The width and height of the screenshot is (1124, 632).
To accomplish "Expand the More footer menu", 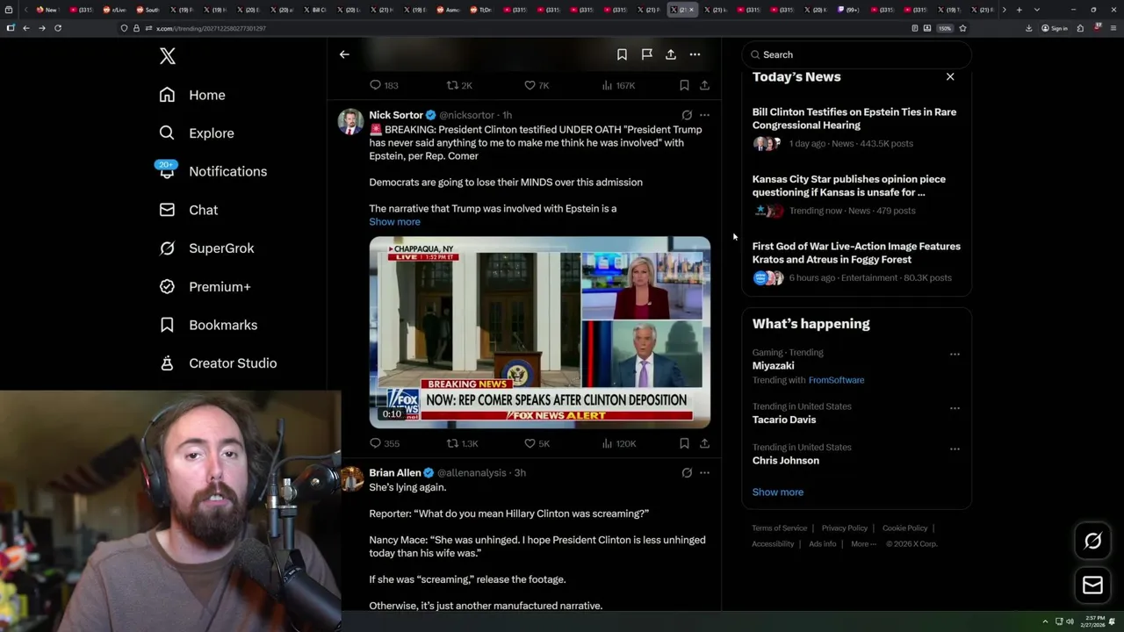I will click(862, 544).
